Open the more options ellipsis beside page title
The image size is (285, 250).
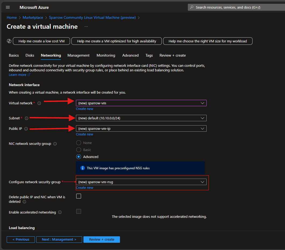tap(86, 27)
